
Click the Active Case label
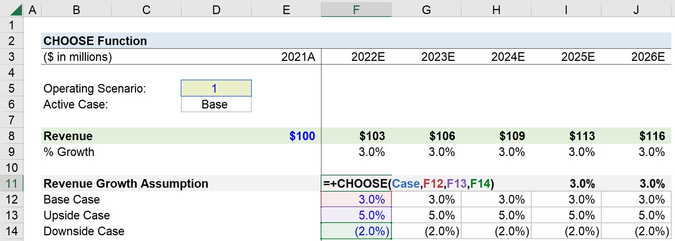coord(76,104)
